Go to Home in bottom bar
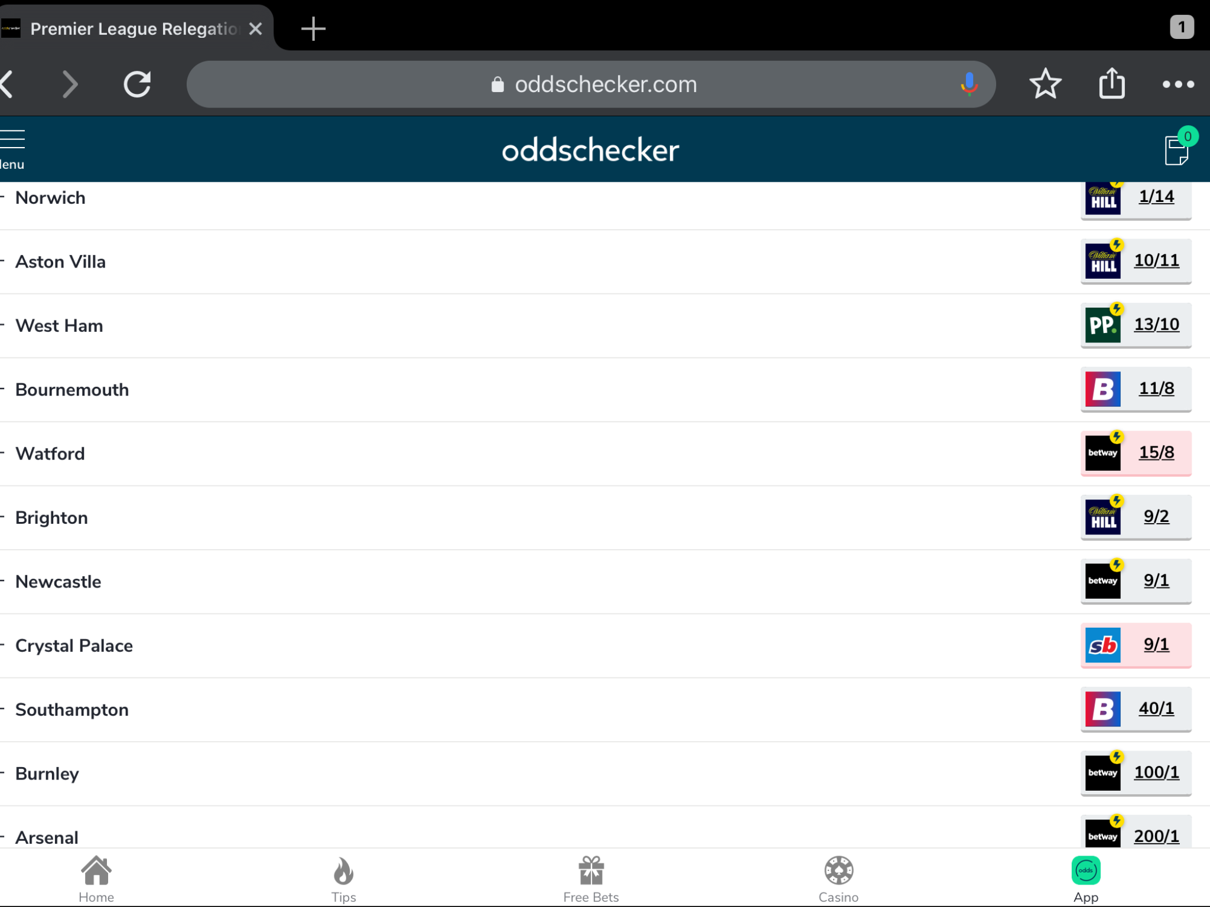This screenshot has width=1210, height=907. point(96,879)
